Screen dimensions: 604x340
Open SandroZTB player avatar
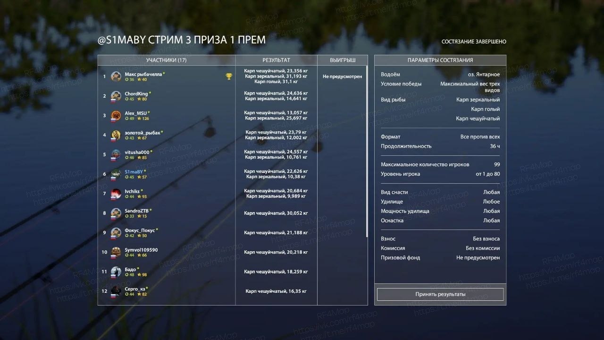[x=116, y=213]
